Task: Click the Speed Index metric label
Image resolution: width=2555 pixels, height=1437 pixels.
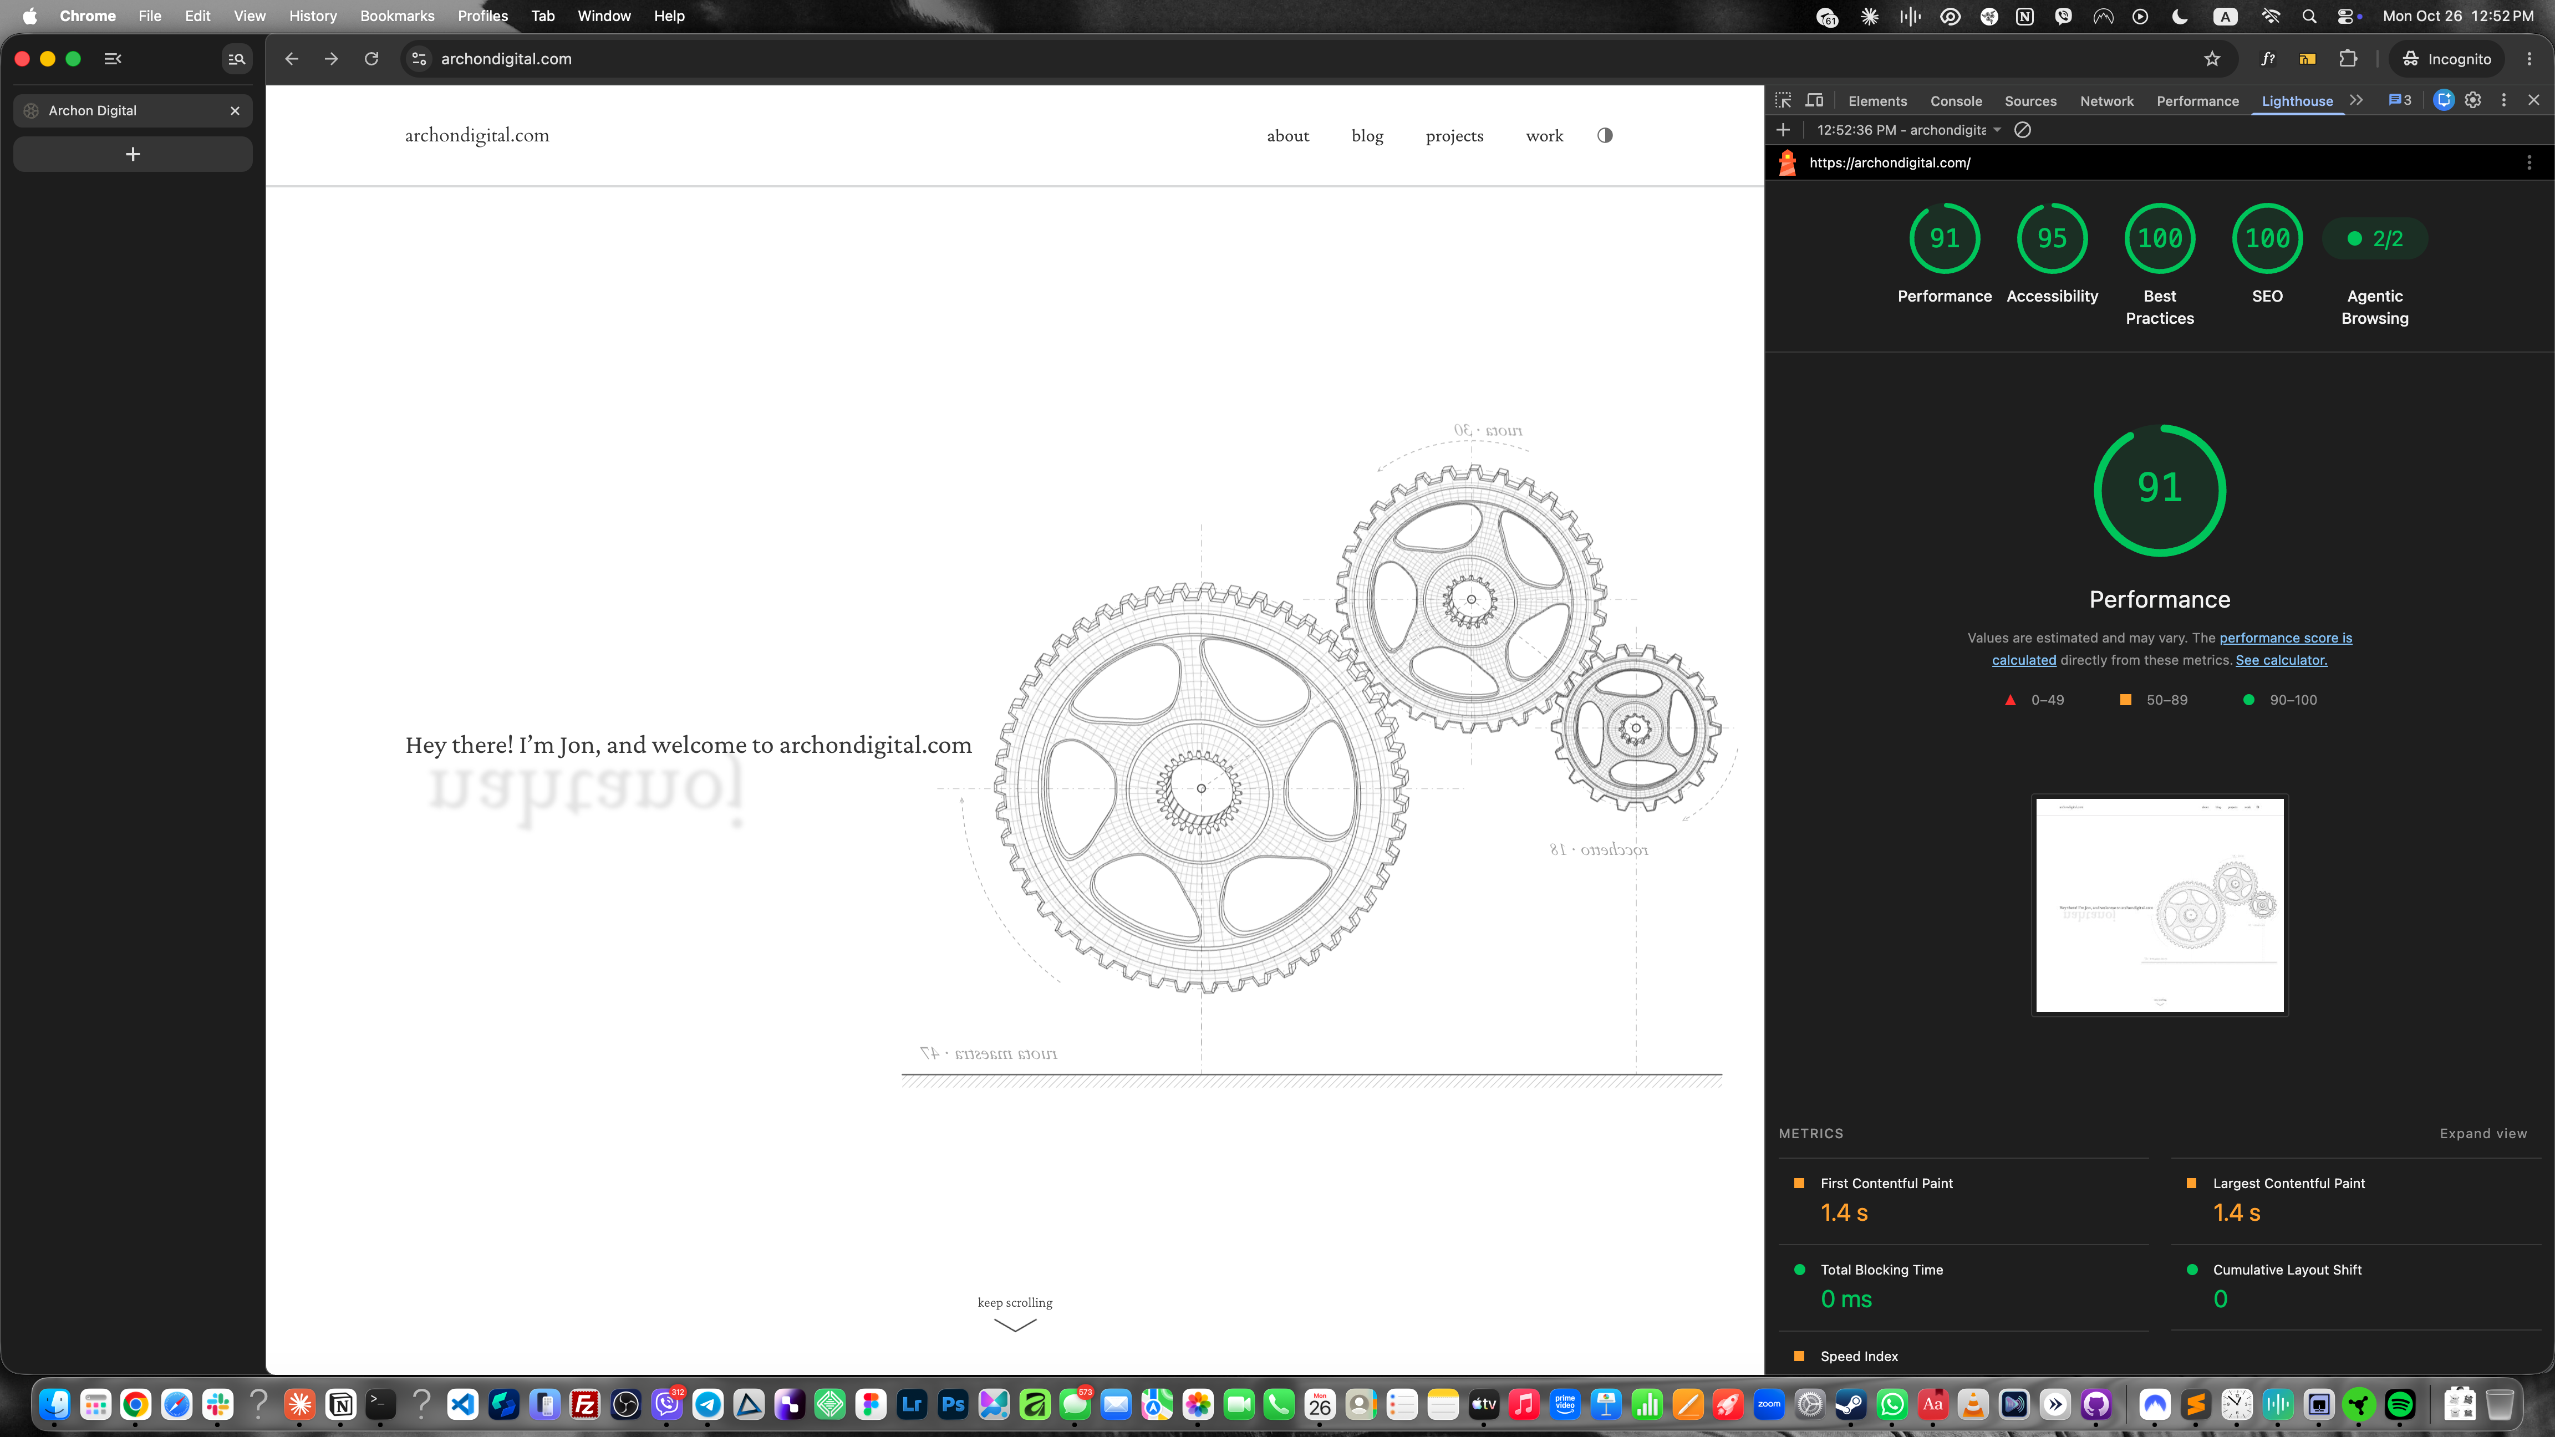Action: click(1859, 1357)
